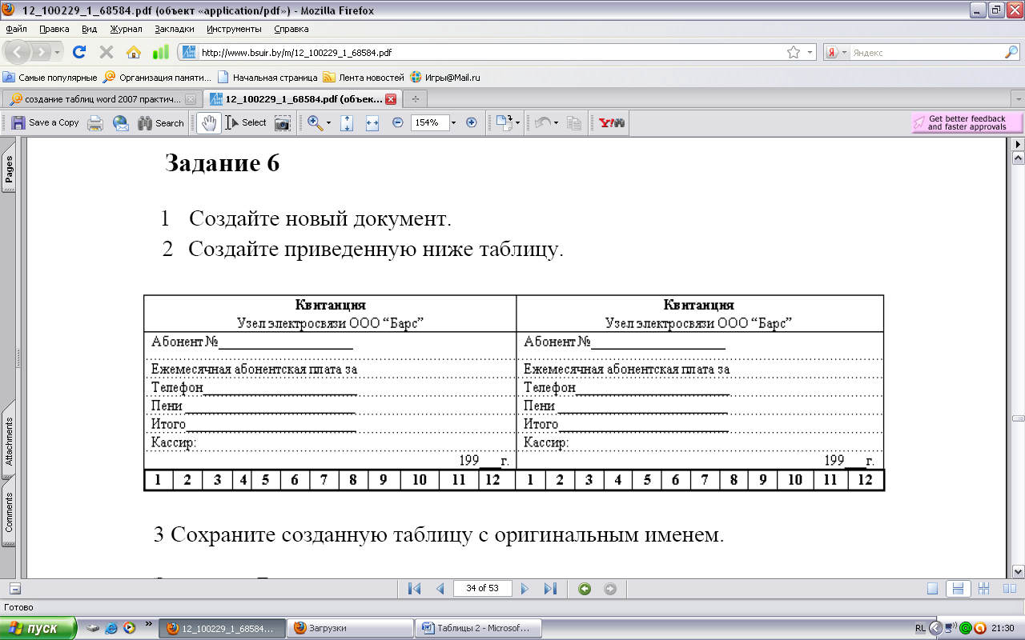The width and height of the screenshot is (1025, 640).
Task: Reload the page
Action: coord(79,53)
